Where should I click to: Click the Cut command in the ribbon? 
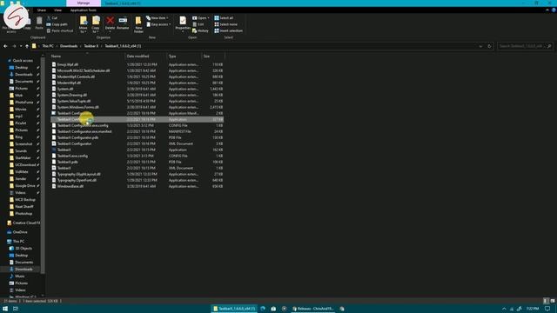(x=52, y=17)
